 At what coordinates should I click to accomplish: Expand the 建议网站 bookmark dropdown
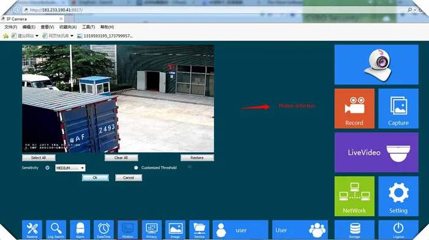[37, 36]
